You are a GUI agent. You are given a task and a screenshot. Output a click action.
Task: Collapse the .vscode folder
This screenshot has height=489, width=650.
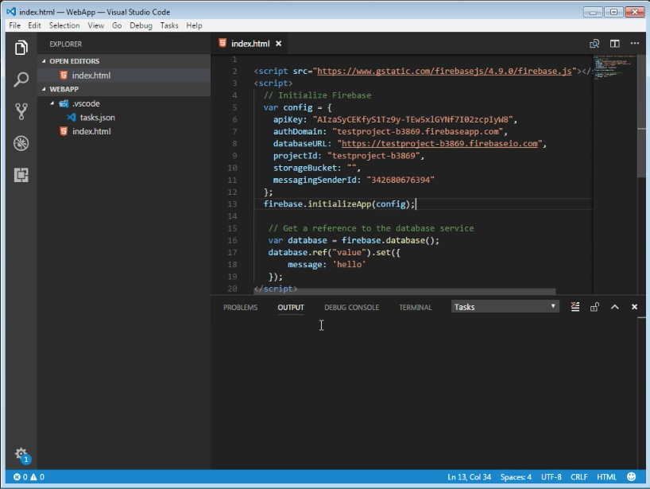[x=52, y=103]
